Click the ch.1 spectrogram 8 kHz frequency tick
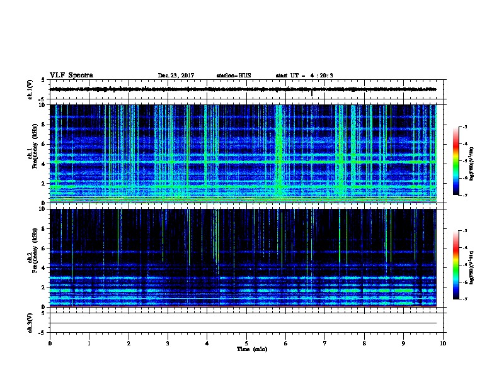 [x=44, y=125]
